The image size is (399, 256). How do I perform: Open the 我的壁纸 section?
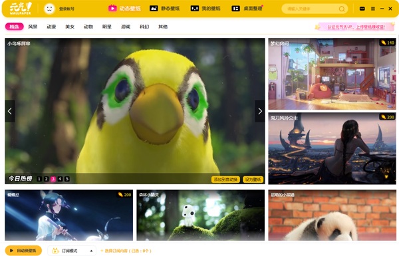205,9
